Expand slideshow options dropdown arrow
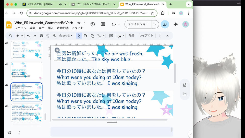245x138 pixels. point(155,24)
